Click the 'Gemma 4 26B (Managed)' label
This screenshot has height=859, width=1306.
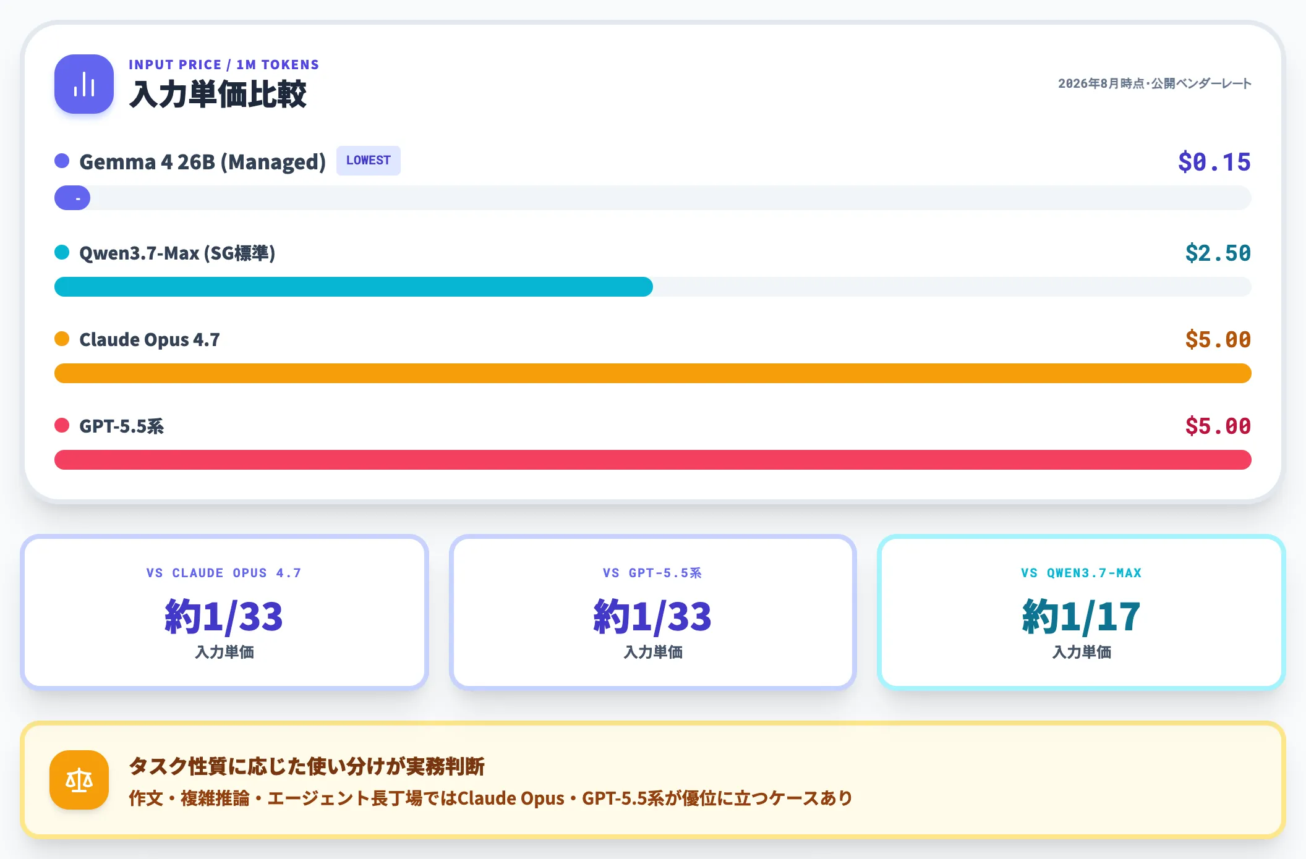pos(203,162)
